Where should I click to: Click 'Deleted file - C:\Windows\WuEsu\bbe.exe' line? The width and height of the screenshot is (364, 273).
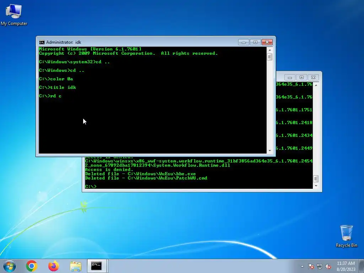pyautogui.click(x=140, y=174)
